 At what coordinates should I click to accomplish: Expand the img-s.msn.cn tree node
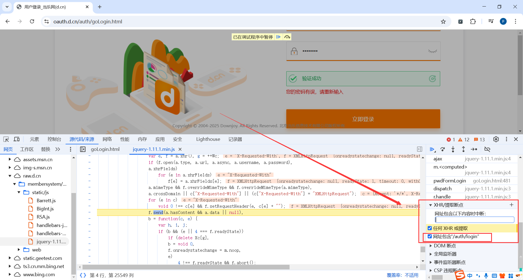coord(10,167)
